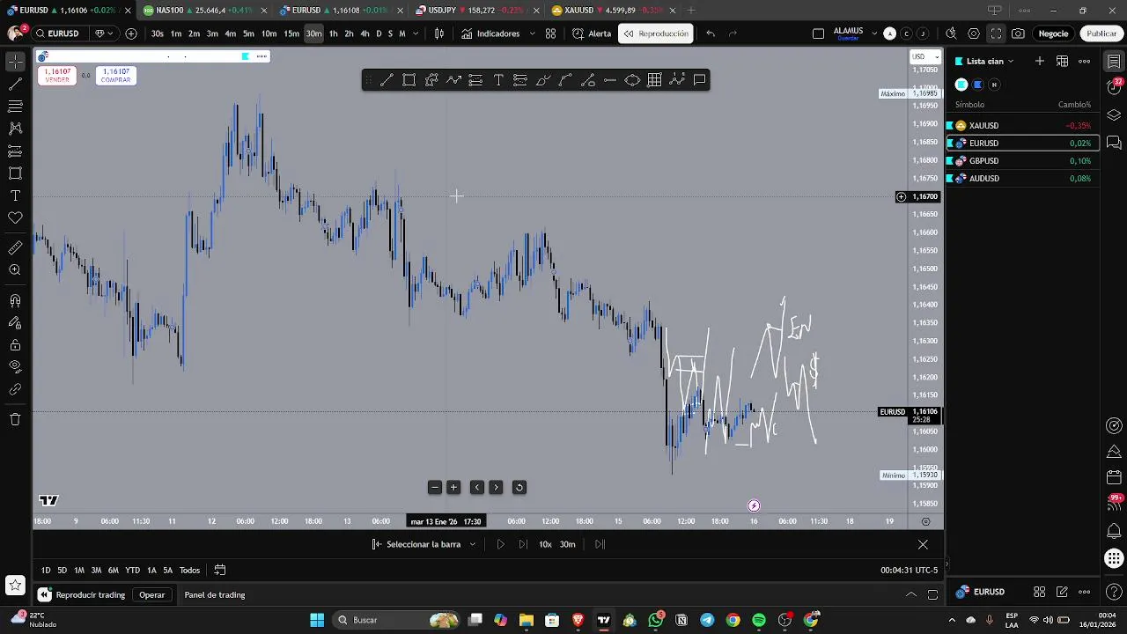Add symbol to watchlist with plus icon
The image size is (1127, 634).
click(x=1040, y=61)
